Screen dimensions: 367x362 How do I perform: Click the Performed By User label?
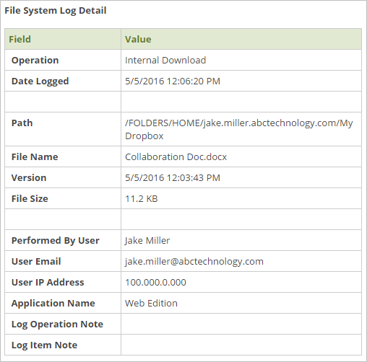point(56,240)
